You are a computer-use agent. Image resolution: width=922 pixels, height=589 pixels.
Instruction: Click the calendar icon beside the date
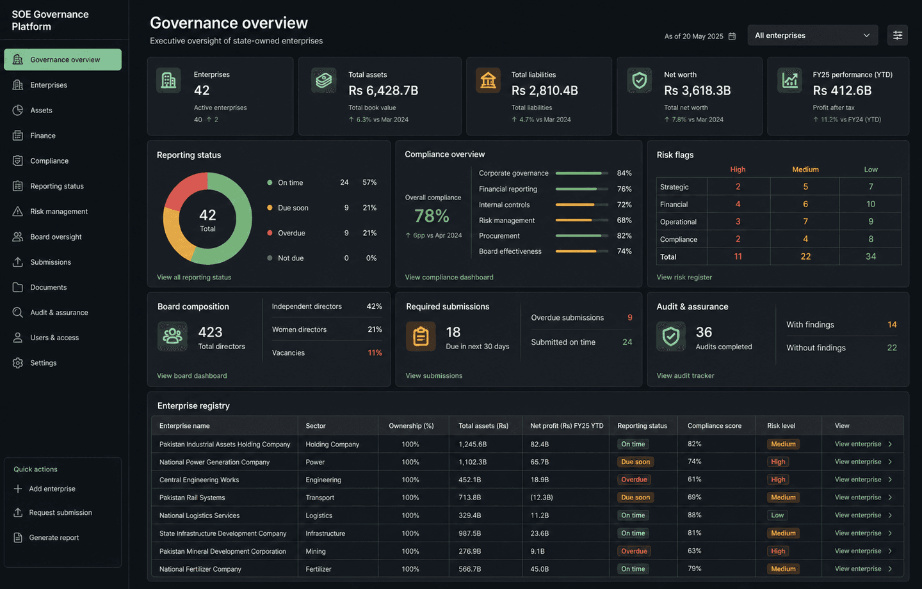point(732,36)
